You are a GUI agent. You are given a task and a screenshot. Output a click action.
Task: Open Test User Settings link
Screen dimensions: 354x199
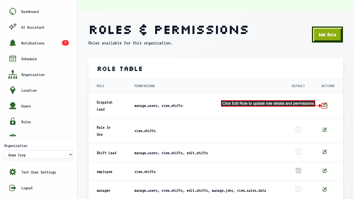[38, 172]
